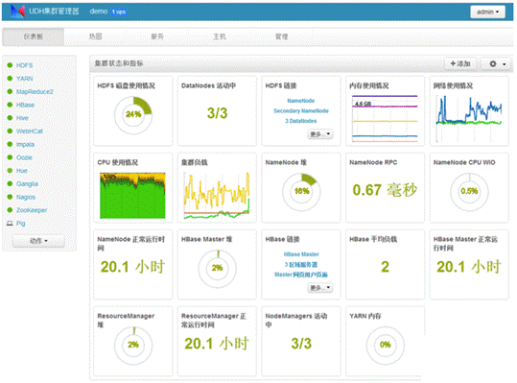
Task: Open the 服务 services tab
Action: (x=157, y=36)
